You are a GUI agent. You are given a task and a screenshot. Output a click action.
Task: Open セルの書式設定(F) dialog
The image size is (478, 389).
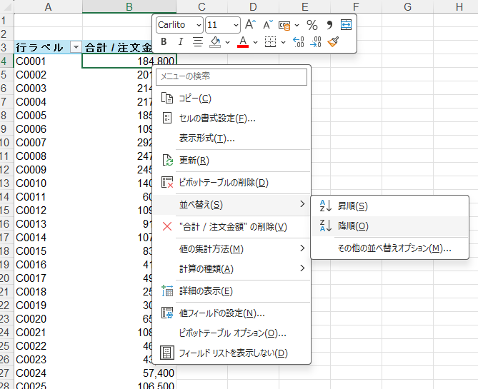[x=231, y=118]
